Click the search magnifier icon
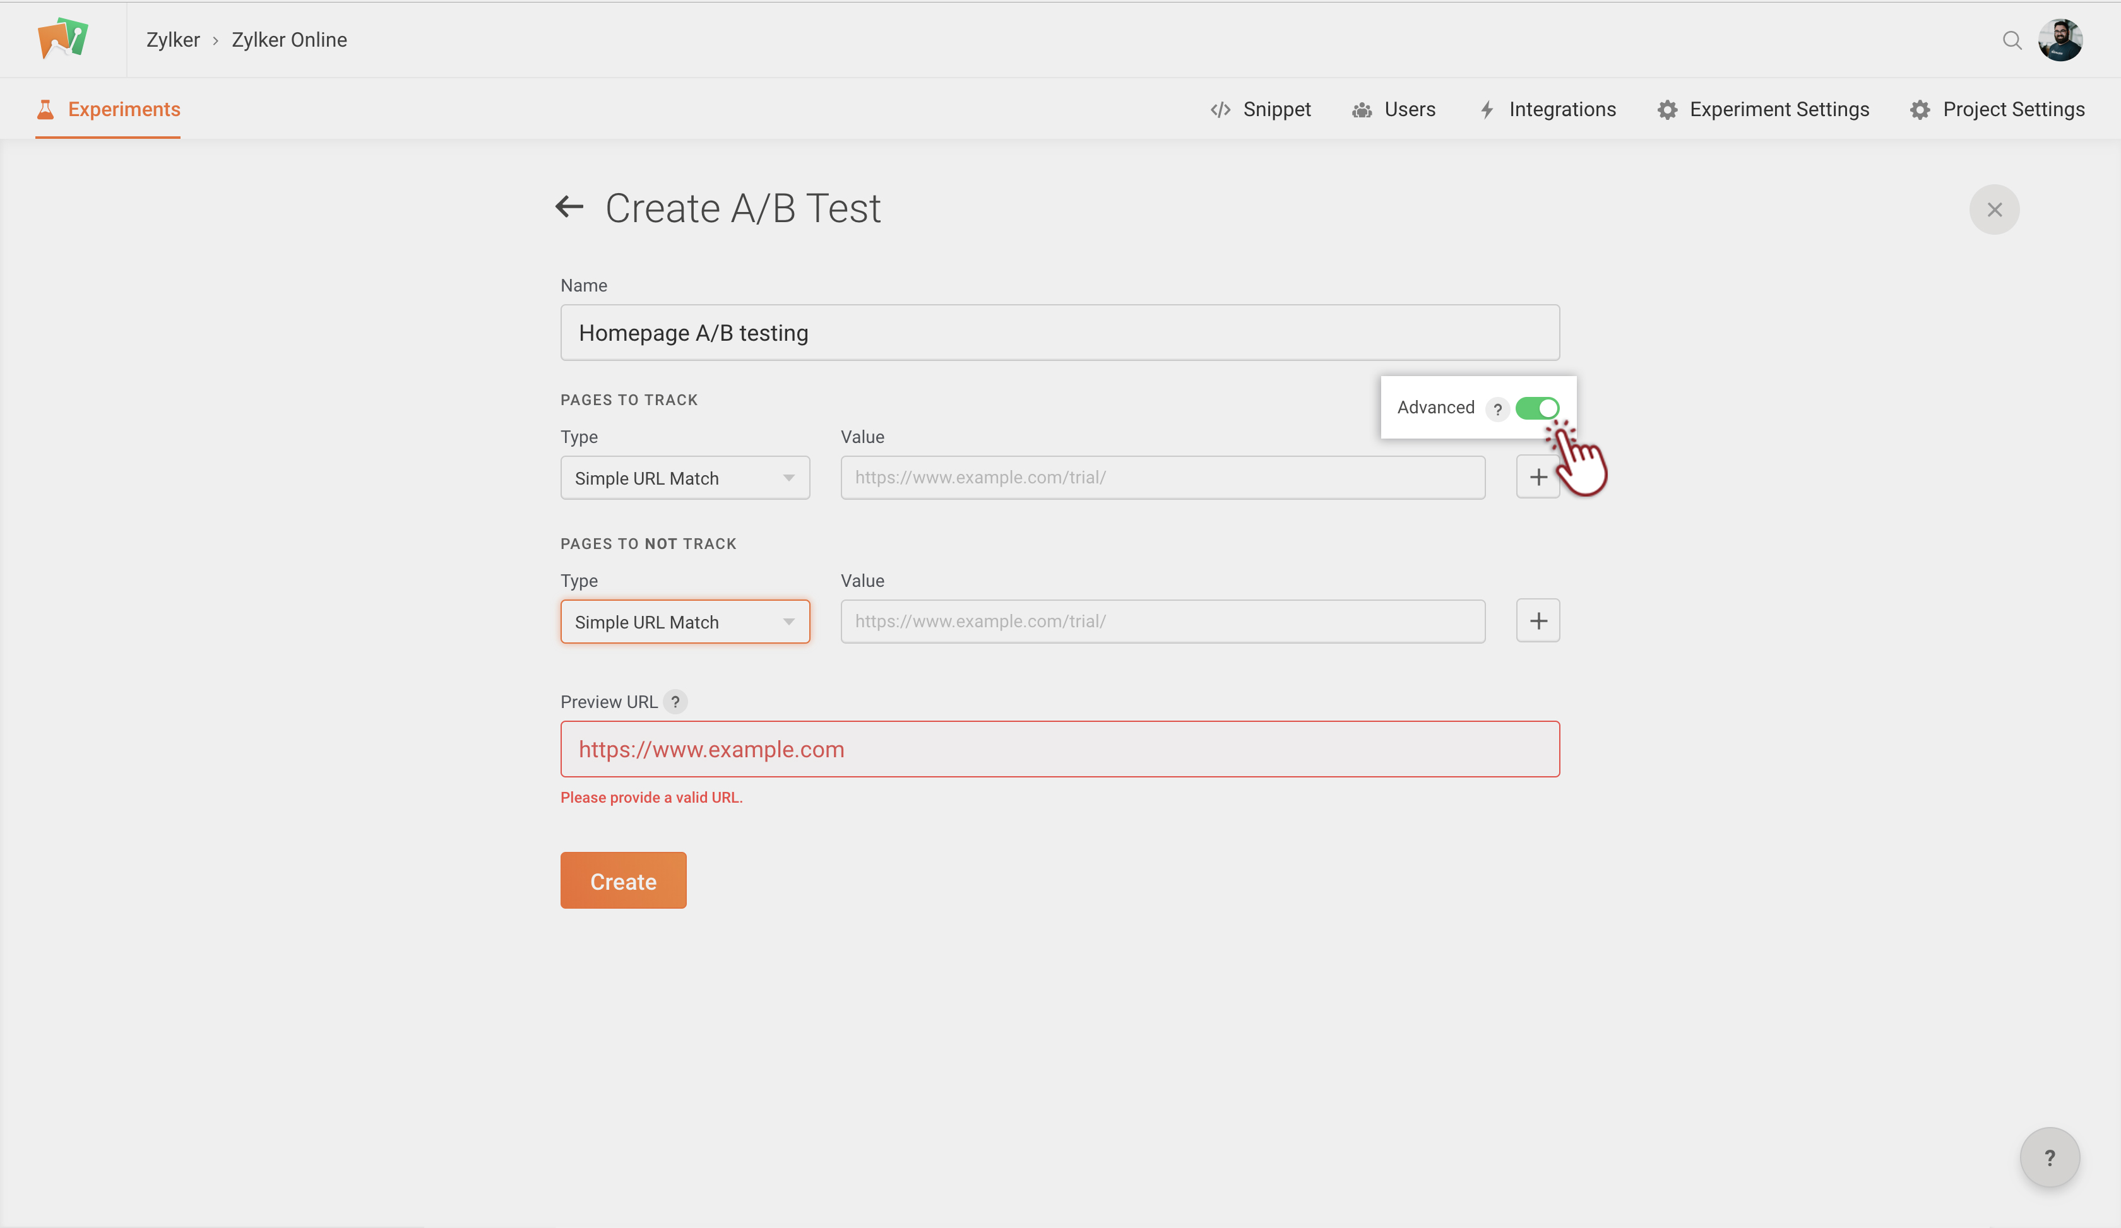This screenshot has height=1228, width=2121. point(2012,40)
